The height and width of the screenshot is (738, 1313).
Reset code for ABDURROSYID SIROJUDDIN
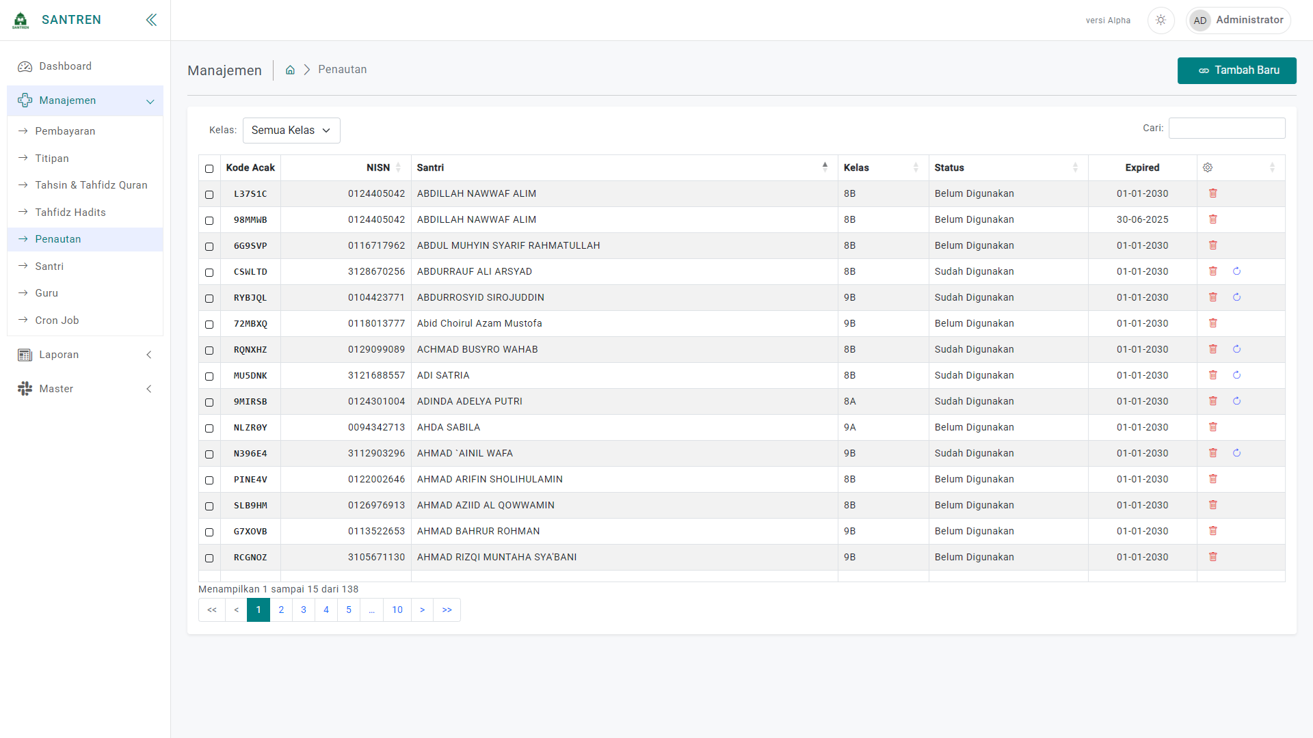coord(1236,297)
